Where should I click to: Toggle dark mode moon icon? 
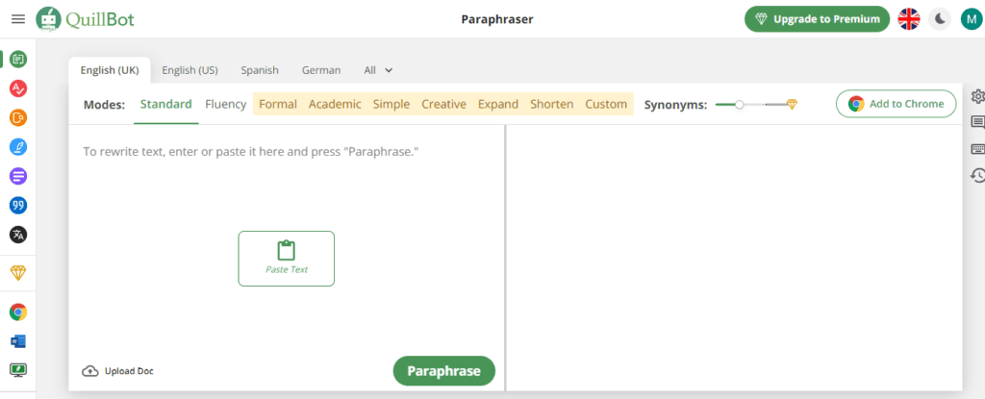(939, 19)
